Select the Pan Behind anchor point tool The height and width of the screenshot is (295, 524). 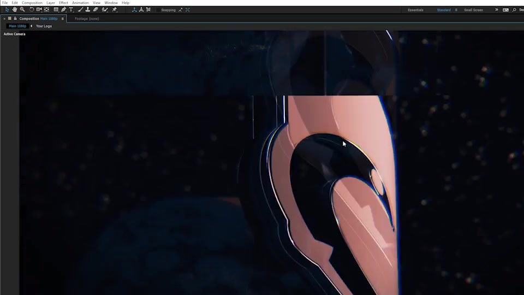pyautogui.click(x=47, y=10)
